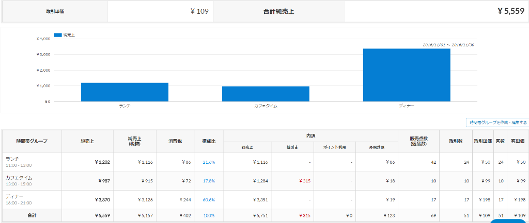529x223 pixels.
Task: Click the ¥3,126 tax-excluded cell
Action: [145, 200]
